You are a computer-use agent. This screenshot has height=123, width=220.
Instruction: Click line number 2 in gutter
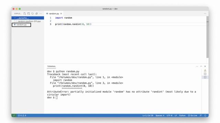click(51, 21)
